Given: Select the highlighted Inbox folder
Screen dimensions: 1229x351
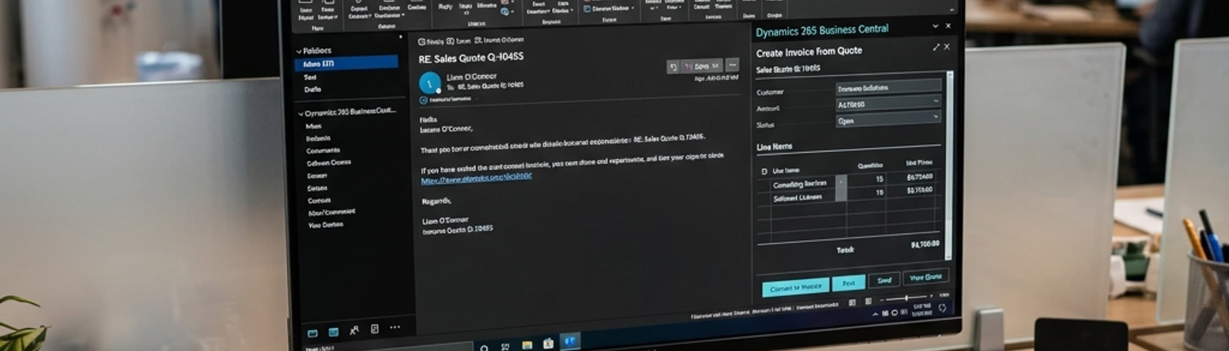Looking at the screenshot, I should tap(346, 63).
